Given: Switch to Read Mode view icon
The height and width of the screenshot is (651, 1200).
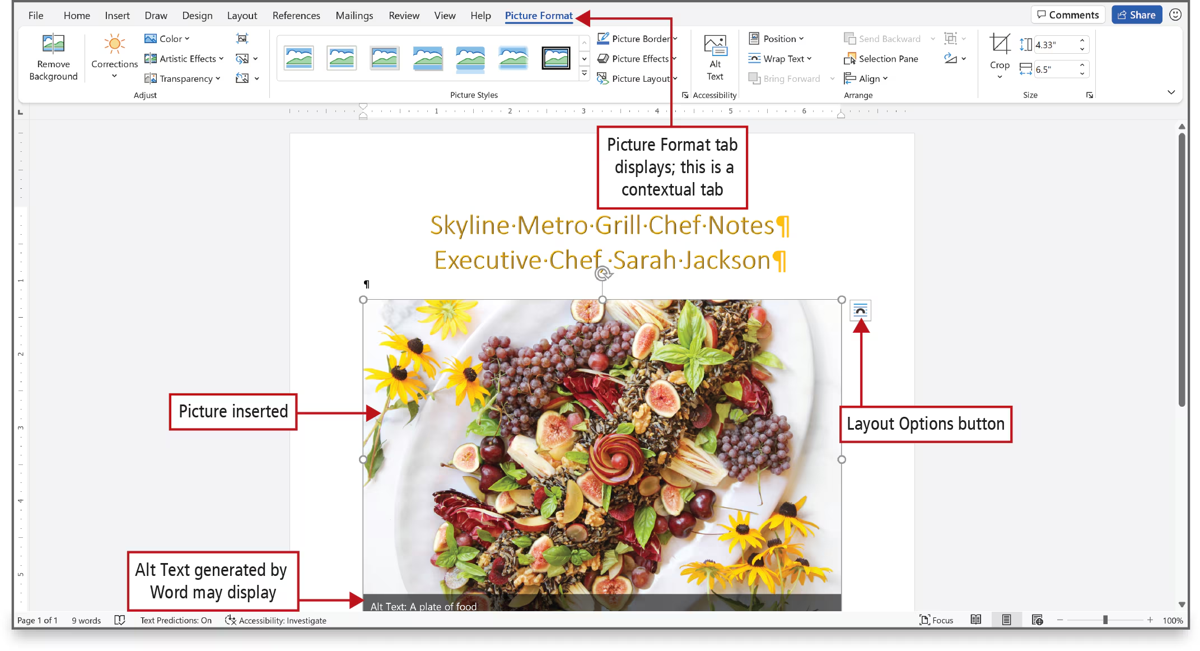Looking at the screenshot, I should click(976, 620).
